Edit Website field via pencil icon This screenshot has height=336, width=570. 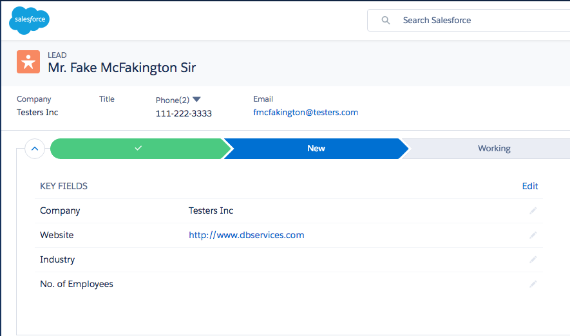click(x=533, y=236)
